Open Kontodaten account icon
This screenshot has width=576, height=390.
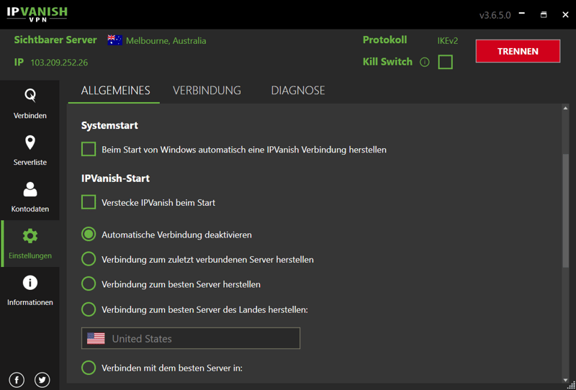(x=30, y=189)
